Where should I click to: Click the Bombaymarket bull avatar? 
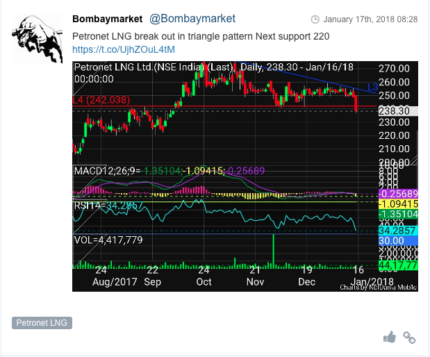(x=38, y=38)
